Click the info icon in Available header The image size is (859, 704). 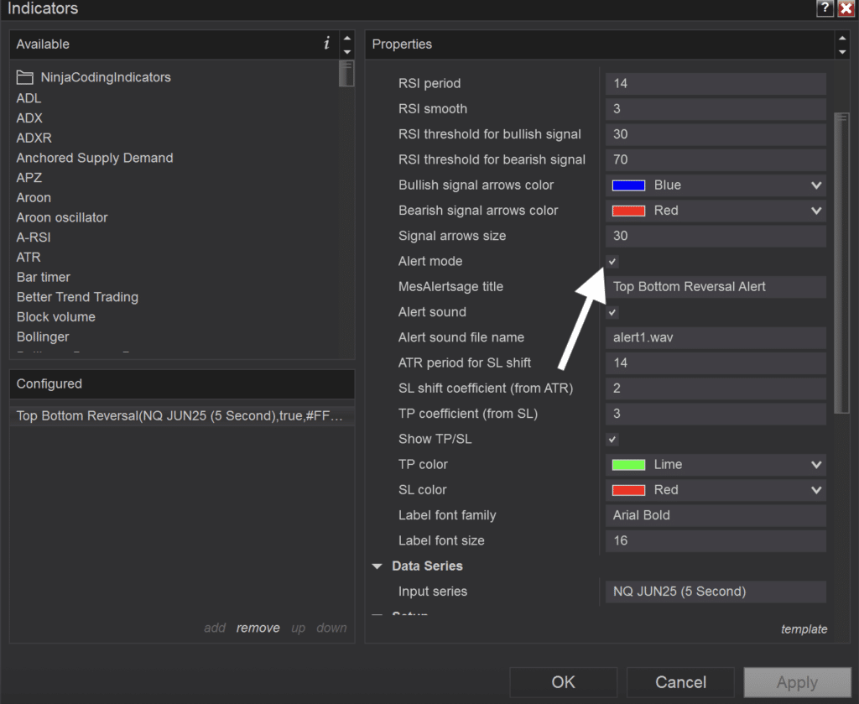[x=326, y=44]
